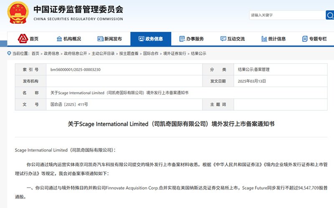Click the 分类 label cell
The height and width of the screenshot is (208, 334).
tap(218, 69)
